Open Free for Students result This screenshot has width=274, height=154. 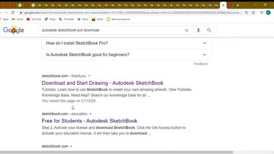[x=89, y=121]
